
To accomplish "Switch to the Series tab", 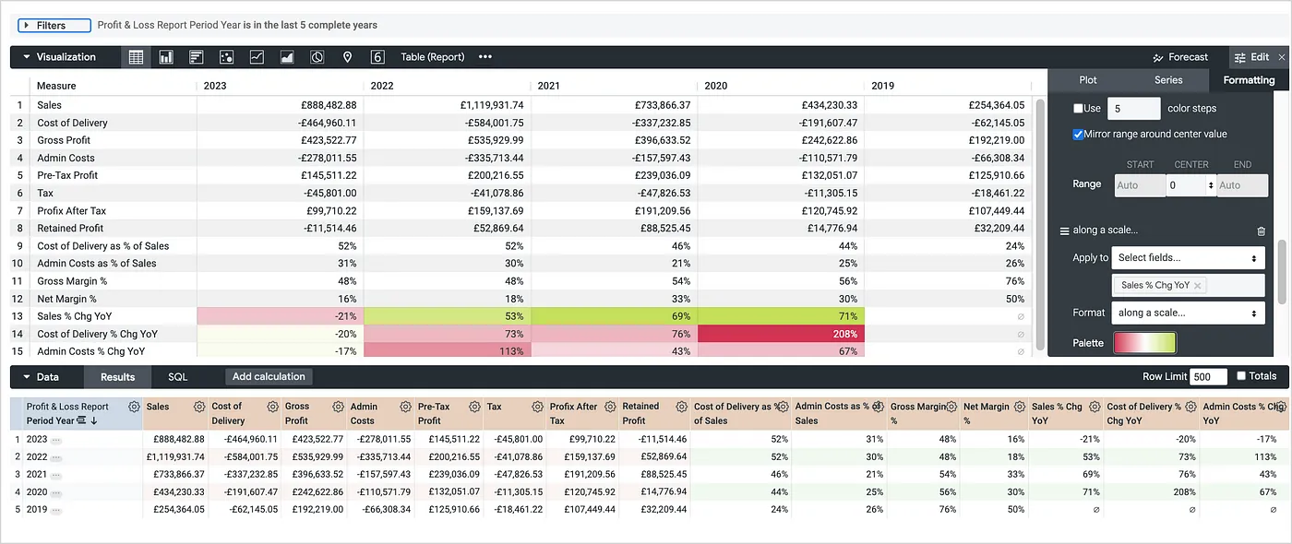I will (x=1169, y=80).
